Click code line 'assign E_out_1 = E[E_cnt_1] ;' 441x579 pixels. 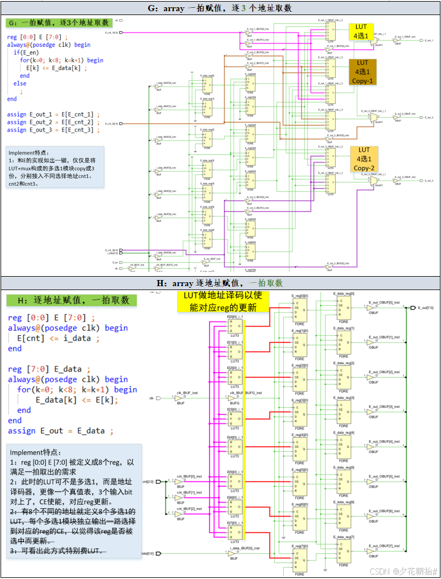54,114
